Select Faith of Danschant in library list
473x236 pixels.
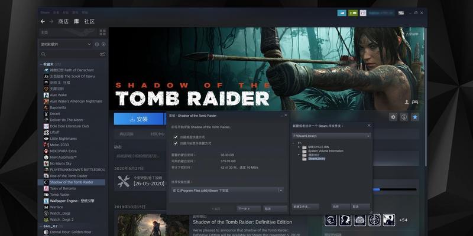[72, 70]
